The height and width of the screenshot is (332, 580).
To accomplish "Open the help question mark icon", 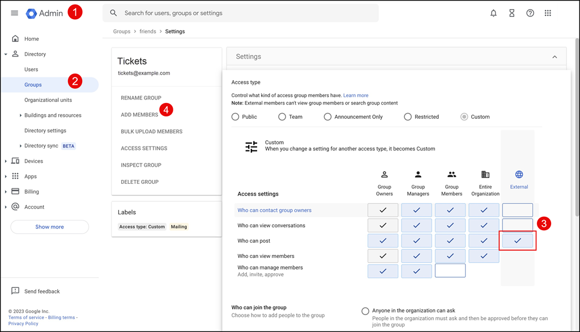I will [530, 13].
